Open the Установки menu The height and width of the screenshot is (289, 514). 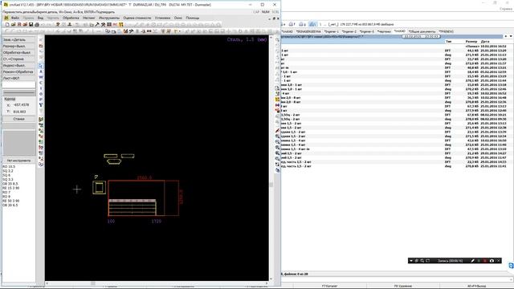(x=162, y=18)
